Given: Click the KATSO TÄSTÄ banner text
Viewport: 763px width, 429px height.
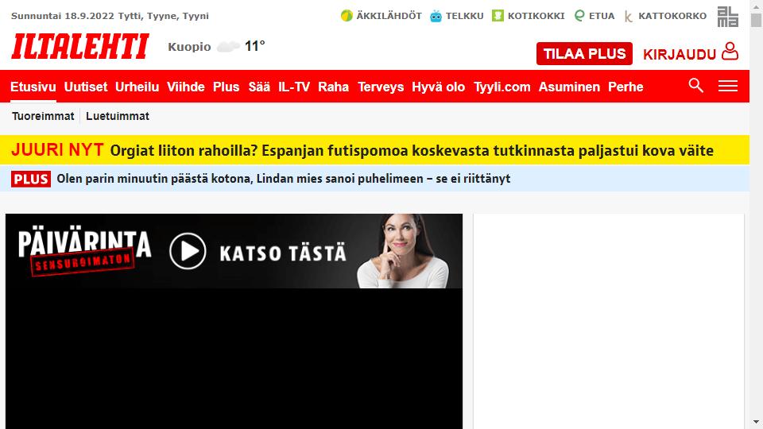Looking at the screenshot, I should (x=283, y=253).
